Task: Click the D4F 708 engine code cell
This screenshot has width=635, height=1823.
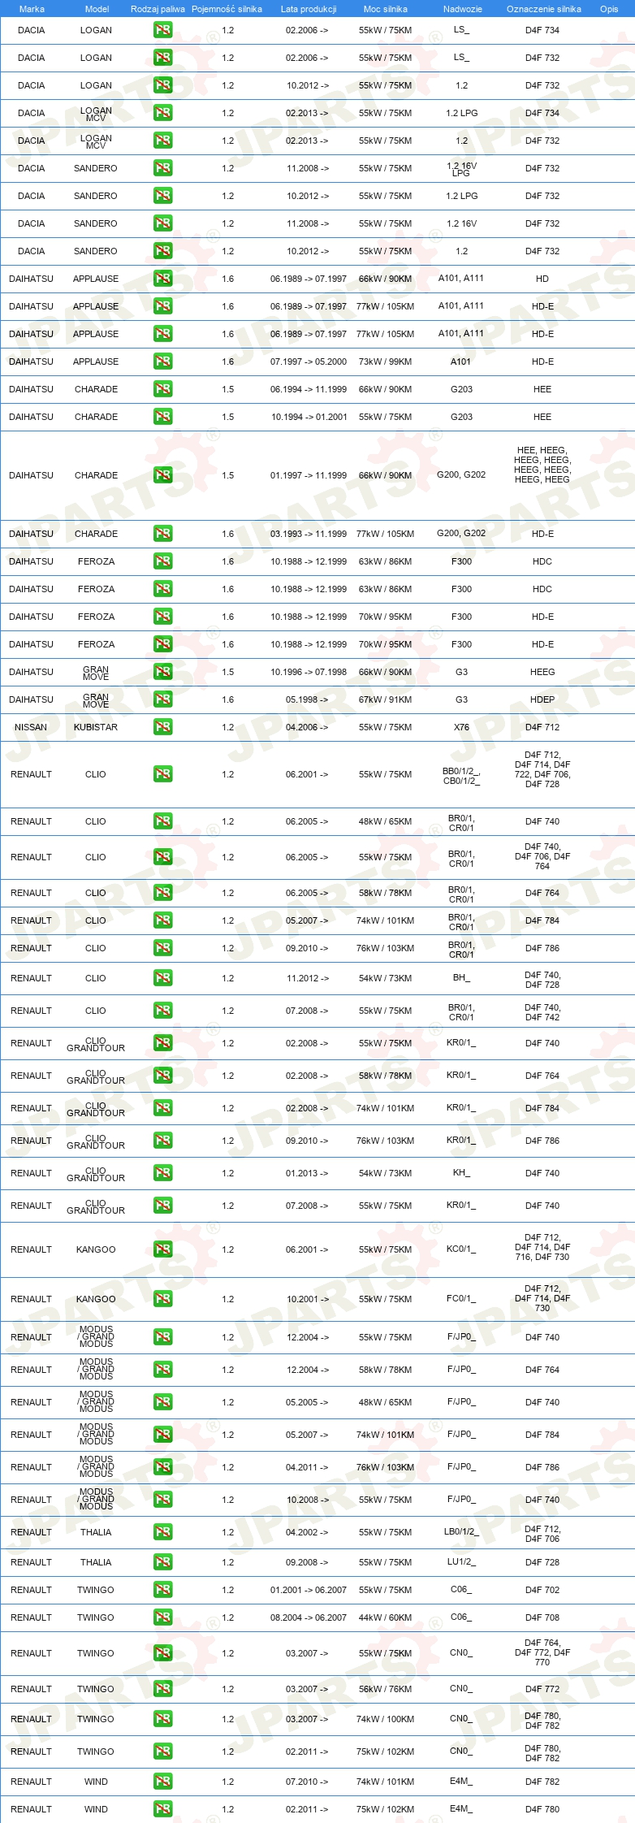Action: 542,1617
